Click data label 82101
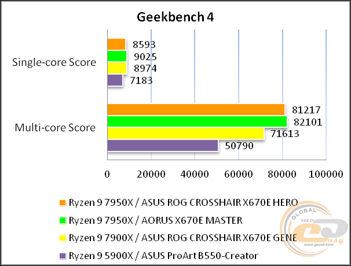 click(x=308, y=122)
